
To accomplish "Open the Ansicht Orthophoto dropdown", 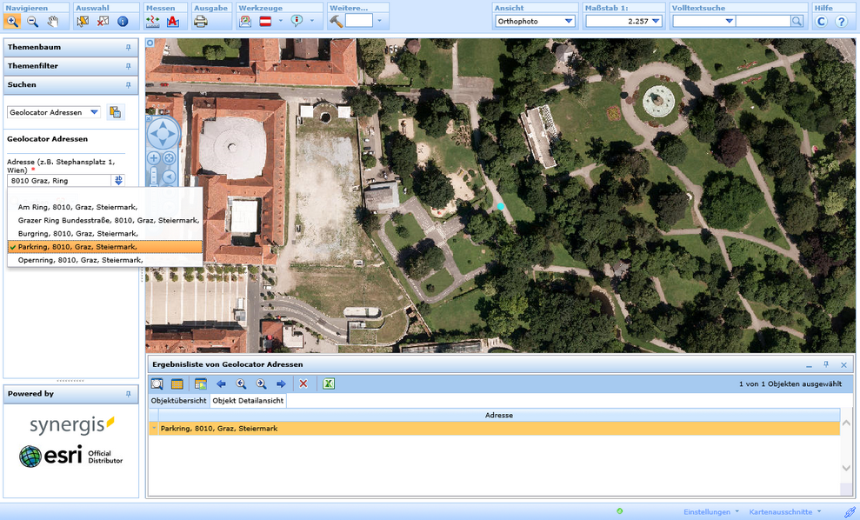I will [567, 20].
